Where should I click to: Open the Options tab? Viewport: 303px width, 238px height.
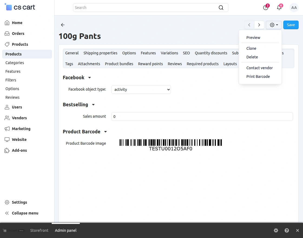(x=129, y=53)
